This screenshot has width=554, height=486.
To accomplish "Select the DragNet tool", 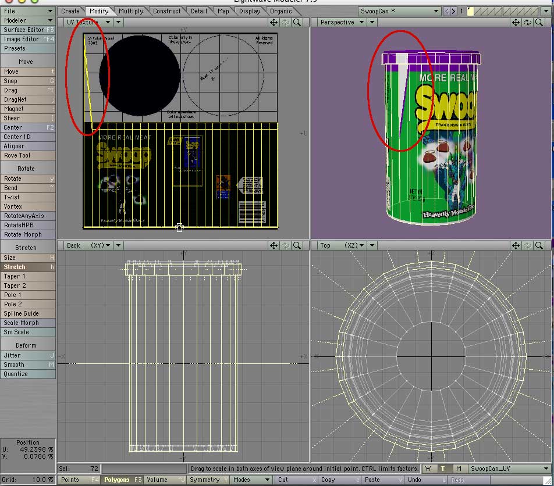I will [28, 99].
